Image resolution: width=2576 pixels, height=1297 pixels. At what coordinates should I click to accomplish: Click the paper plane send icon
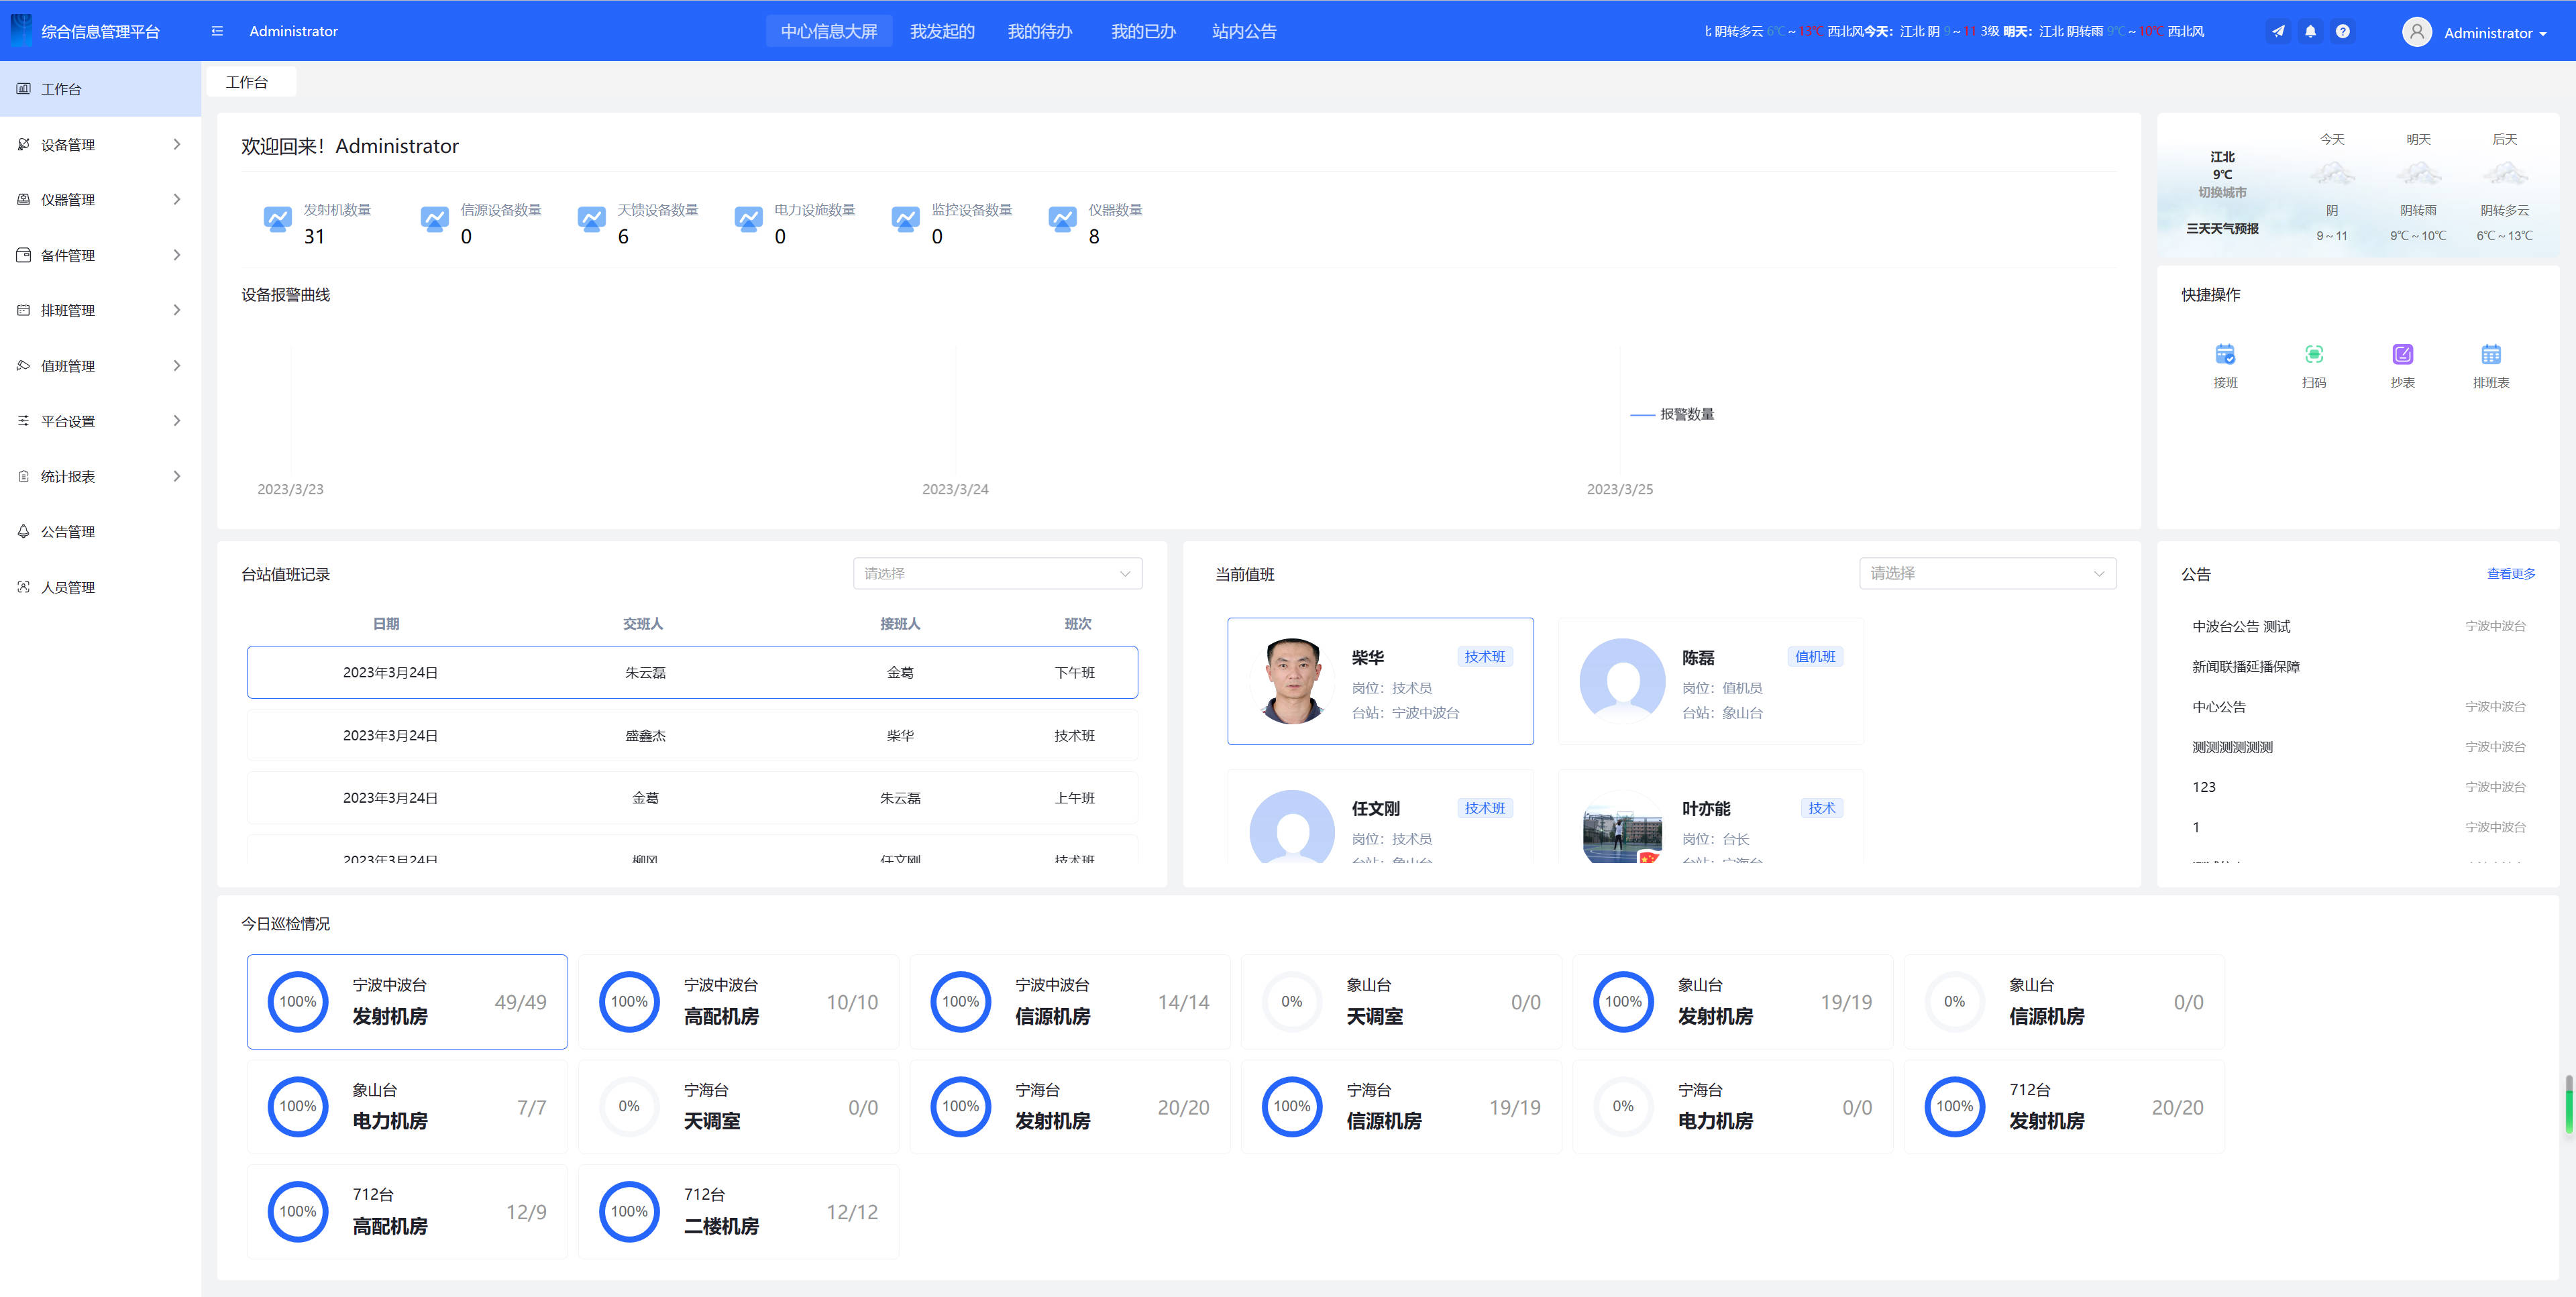pyautogui.click(x=2278, y=32)
